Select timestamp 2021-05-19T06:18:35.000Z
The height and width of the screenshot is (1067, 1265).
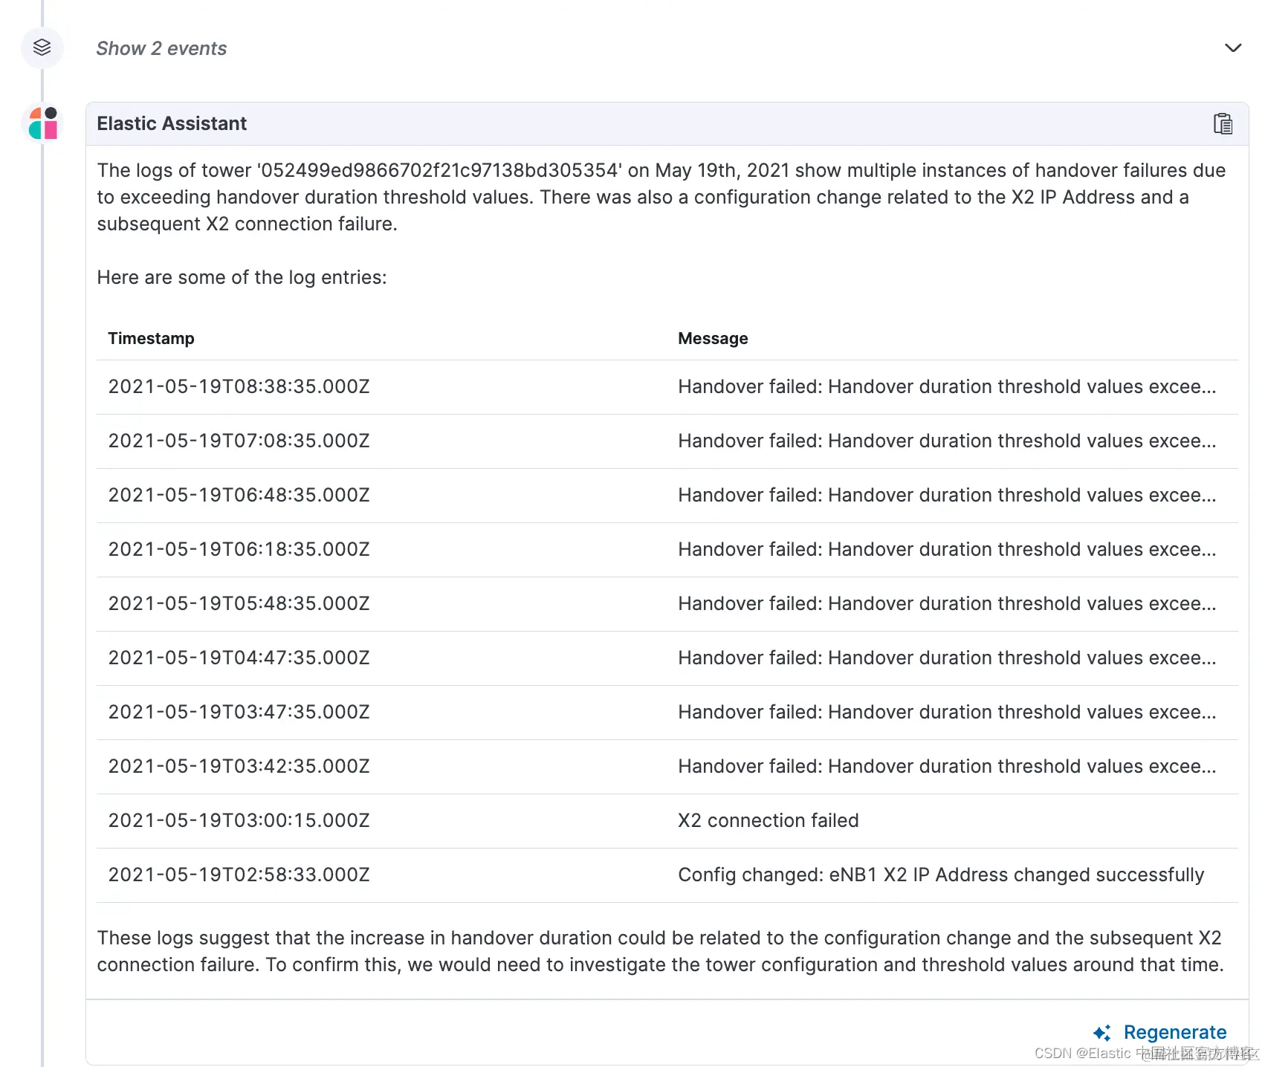[x=239, y=549]
